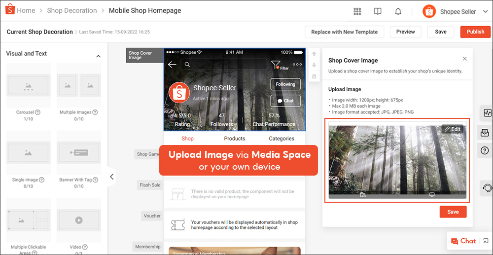The height and width of the screenshot is (255, 493).
Task: Open the apps grid icon
Action: 357,11
